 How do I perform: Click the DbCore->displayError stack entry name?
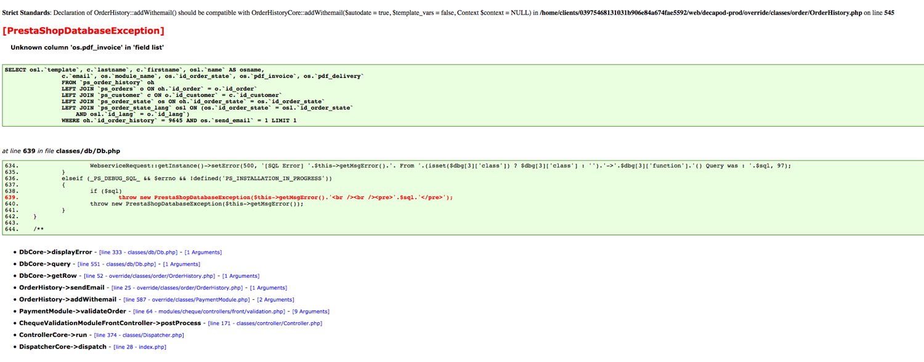point(55,252)
